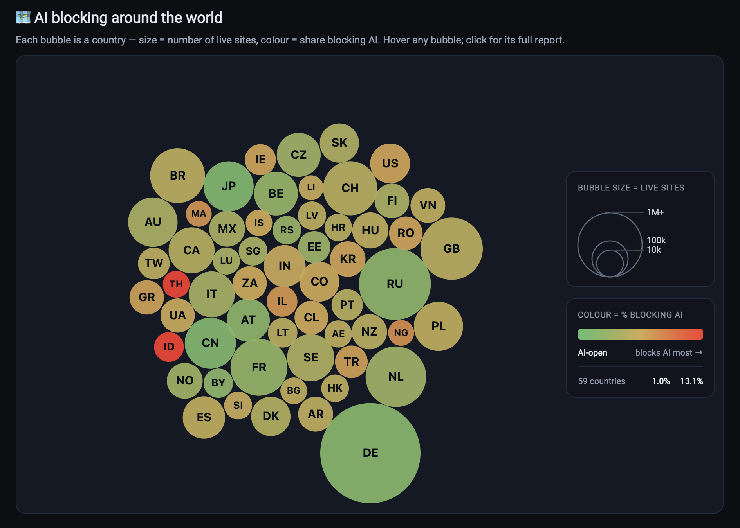740x528 pixels.
Task: Click the '59 countries' legend text
Action: [x=601, y=381]
